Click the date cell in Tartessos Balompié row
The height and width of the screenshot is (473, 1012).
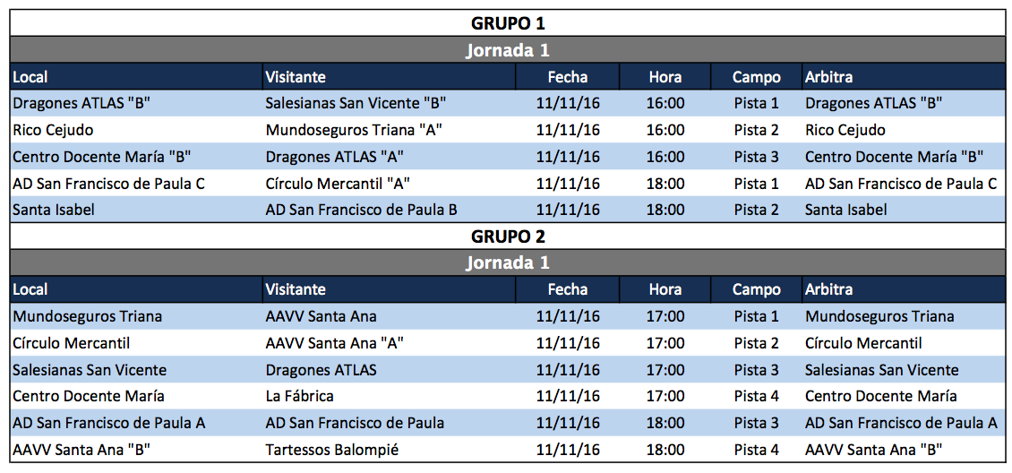click(568, 450)
